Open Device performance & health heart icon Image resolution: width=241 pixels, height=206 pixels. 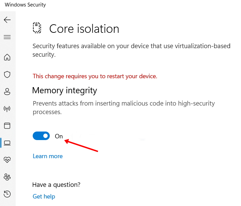coord(7,160)
